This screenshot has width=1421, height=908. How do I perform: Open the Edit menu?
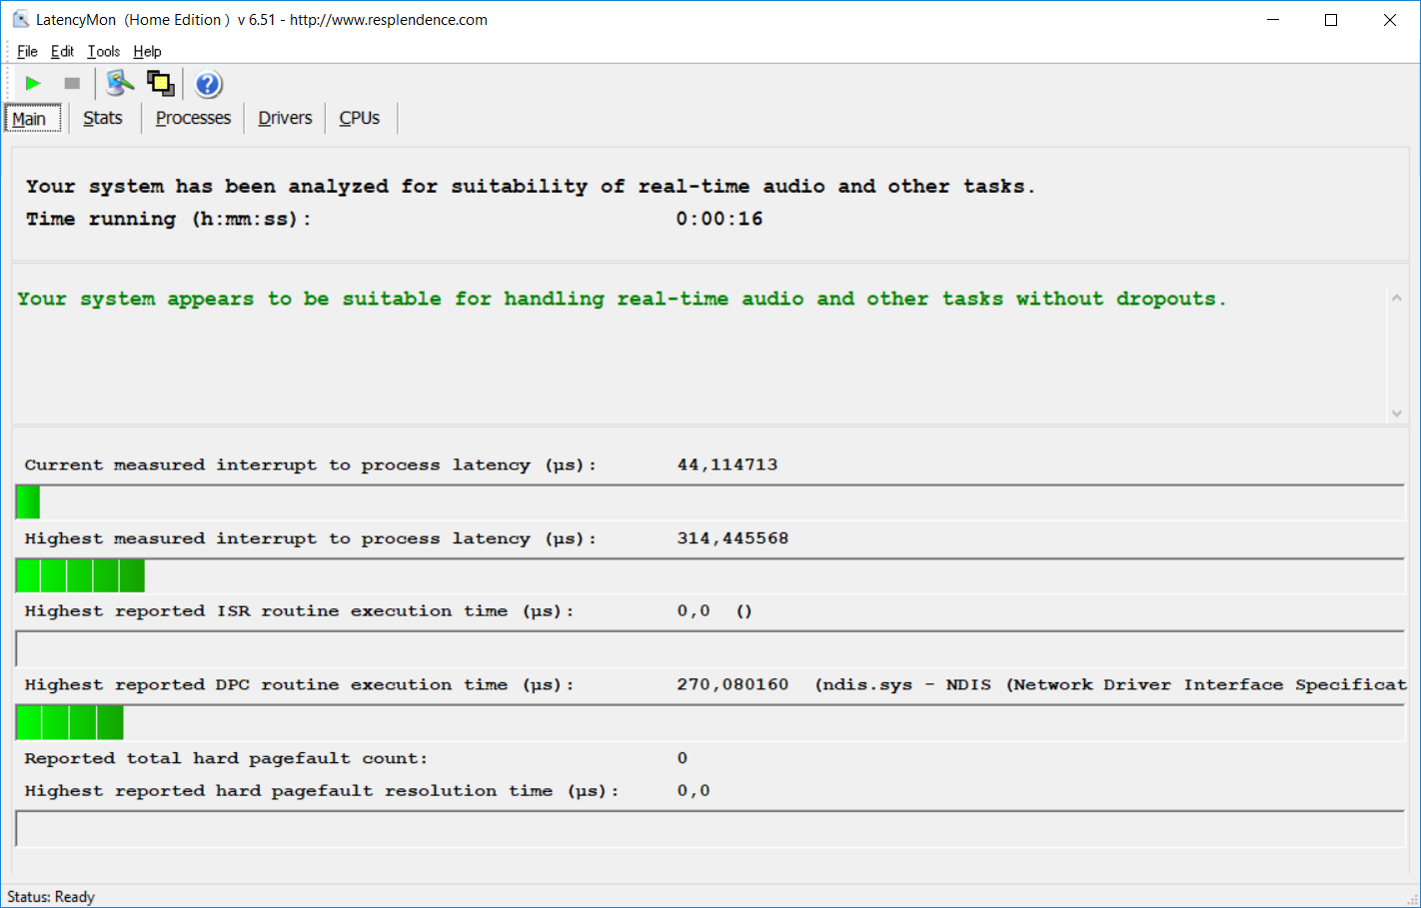[x=62, y=52]
